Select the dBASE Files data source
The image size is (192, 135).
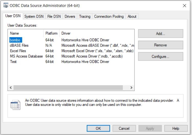click(19, 45)
